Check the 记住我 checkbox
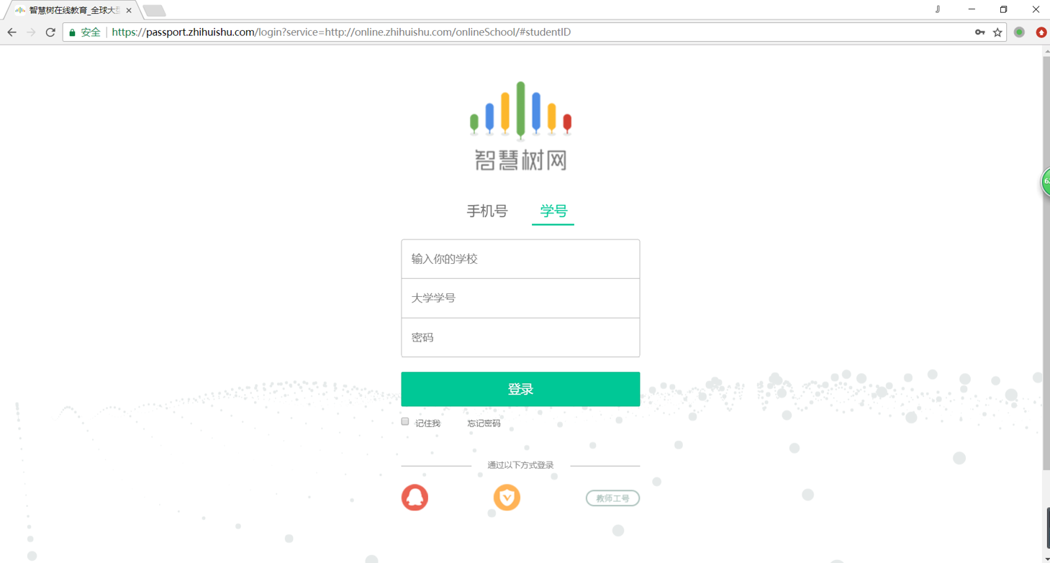This screenshot has height=563, width=1050. (405, 421)
